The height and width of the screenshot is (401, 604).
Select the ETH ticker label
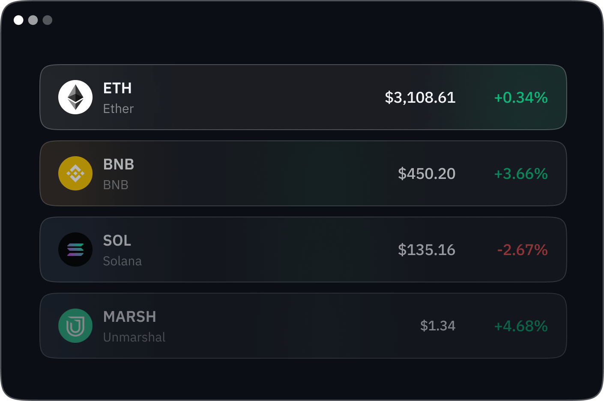point(117,88)
